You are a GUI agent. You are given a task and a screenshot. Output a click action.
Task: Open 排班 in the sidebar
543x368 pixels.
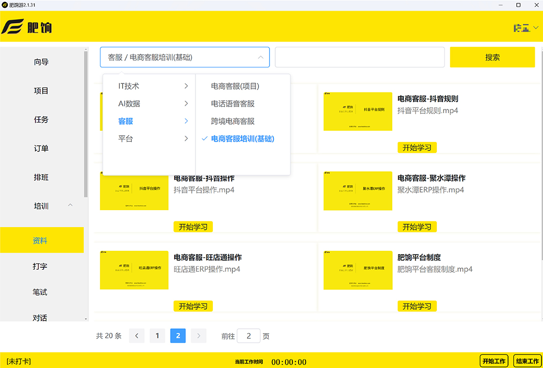42,177
